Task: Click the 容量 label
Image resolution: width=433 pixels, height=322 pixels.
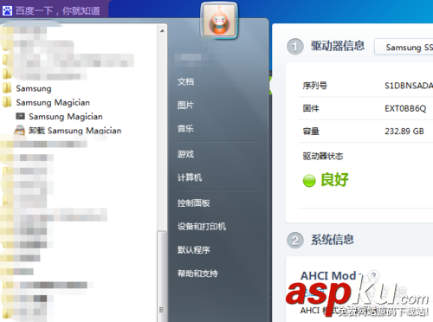Action: [311, 132]
